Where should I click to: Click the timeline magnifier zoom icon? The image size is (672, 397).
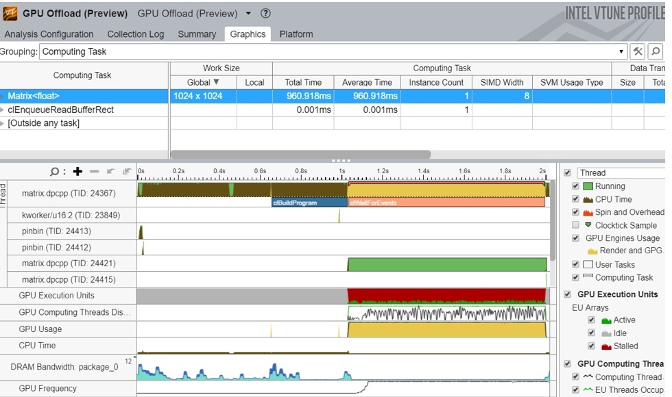[x=55, y=172]
